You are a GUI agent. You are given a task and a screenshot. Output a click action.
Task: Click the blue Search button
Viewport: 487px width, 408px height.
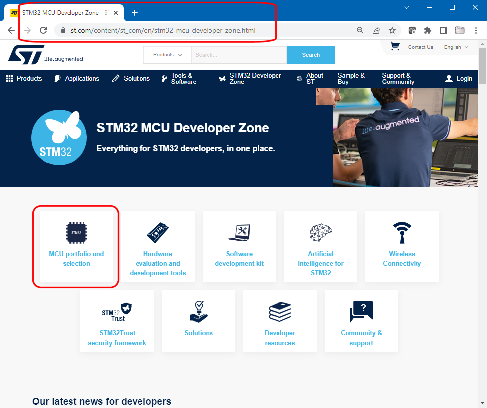[x=311, y=55]
